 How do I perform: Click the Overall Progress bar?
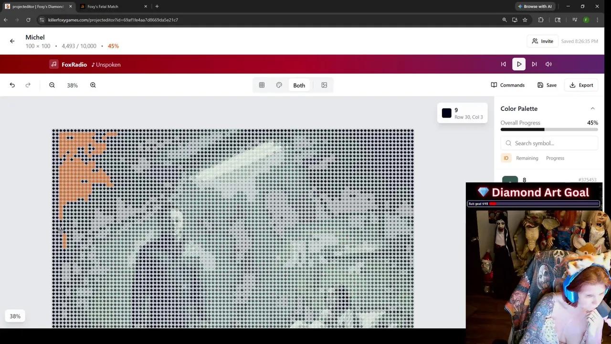coord(549,129)
